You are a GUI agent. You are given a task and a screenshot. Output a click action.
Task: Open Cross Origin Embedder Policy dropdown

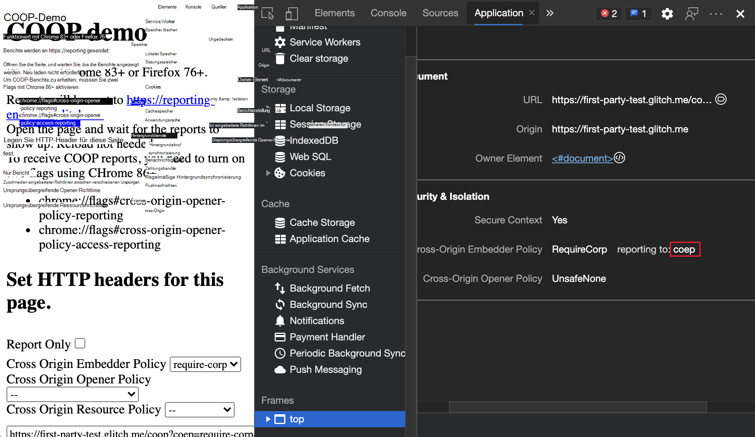[205, 364]
